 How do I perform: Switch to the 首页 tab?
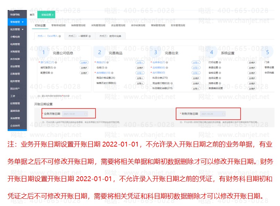tap(32, 15)
